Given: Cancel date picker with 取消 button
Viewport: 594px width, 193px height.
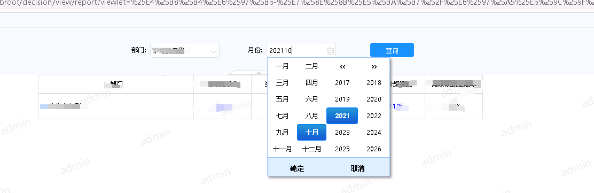Looking at the screenshot, I should tap(357, 168).
